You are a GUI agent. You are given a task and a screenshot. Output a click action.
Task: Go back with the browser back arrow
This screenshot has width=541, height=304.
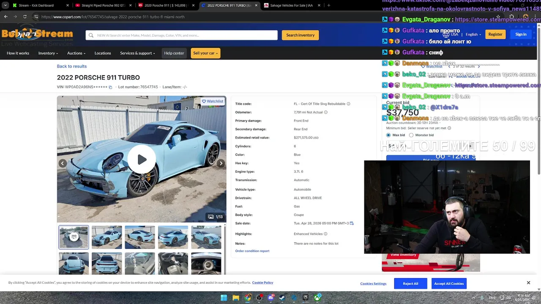tap(6, 17)
